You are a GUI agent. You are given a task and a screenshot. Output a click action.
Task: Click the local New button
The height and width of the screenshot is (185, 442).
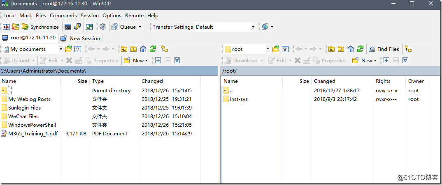pyautogui.click(x=136, y=60)
